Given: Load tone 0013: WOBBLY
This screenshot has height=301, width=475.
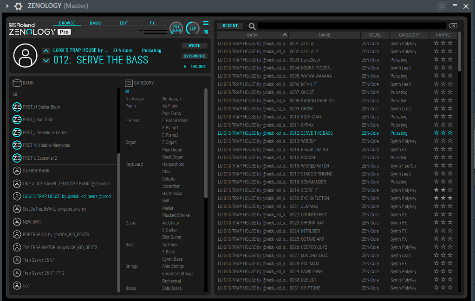Looking at the screenshot, I should coord(303,141).
